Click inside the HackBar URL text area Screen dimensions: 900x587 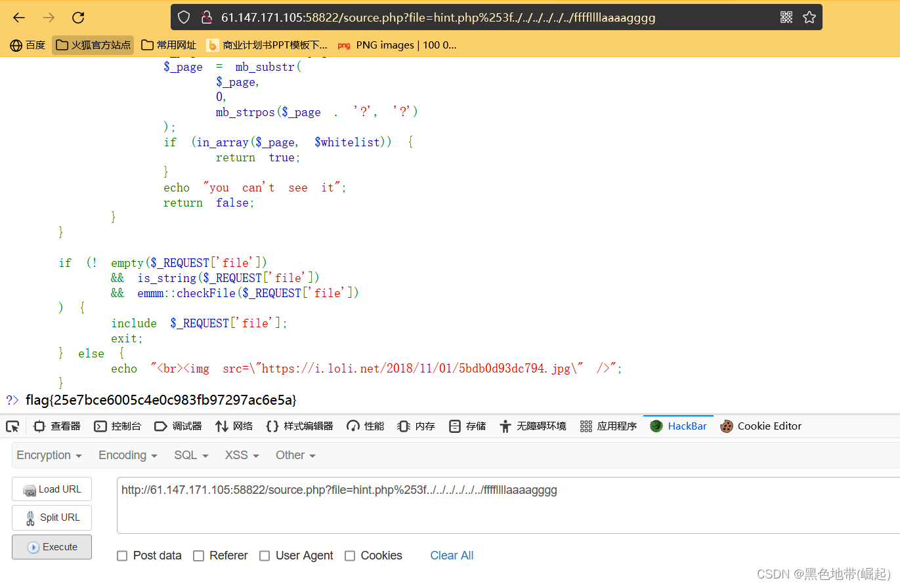point(508,505)
